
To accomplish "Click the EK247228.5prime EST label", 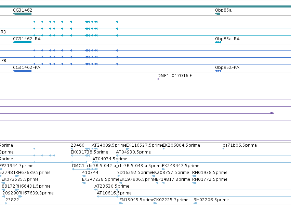I will pyautogui.click(x=101, y=179).
